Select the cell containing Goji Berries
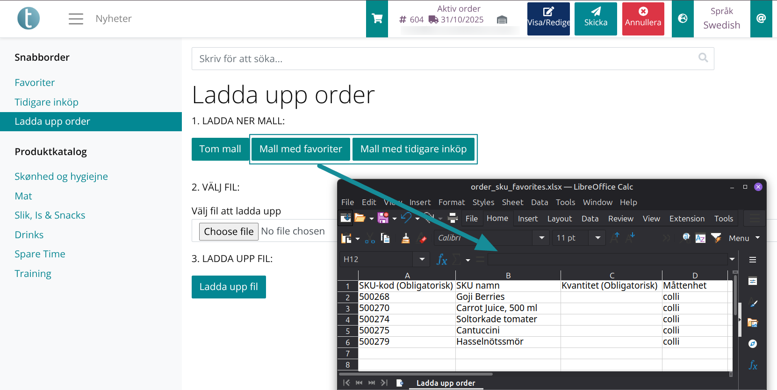The image size is (777, 390). coord(508,297)
